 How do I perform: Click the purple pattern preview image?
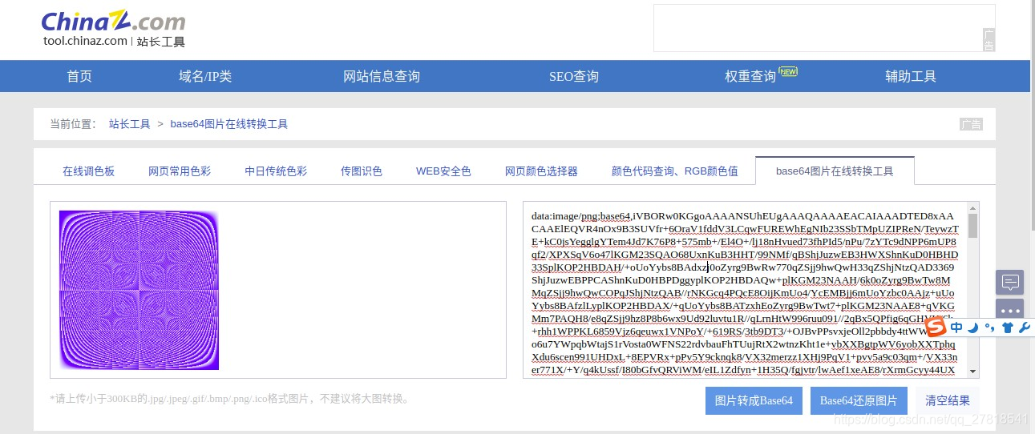pos(139,290)
